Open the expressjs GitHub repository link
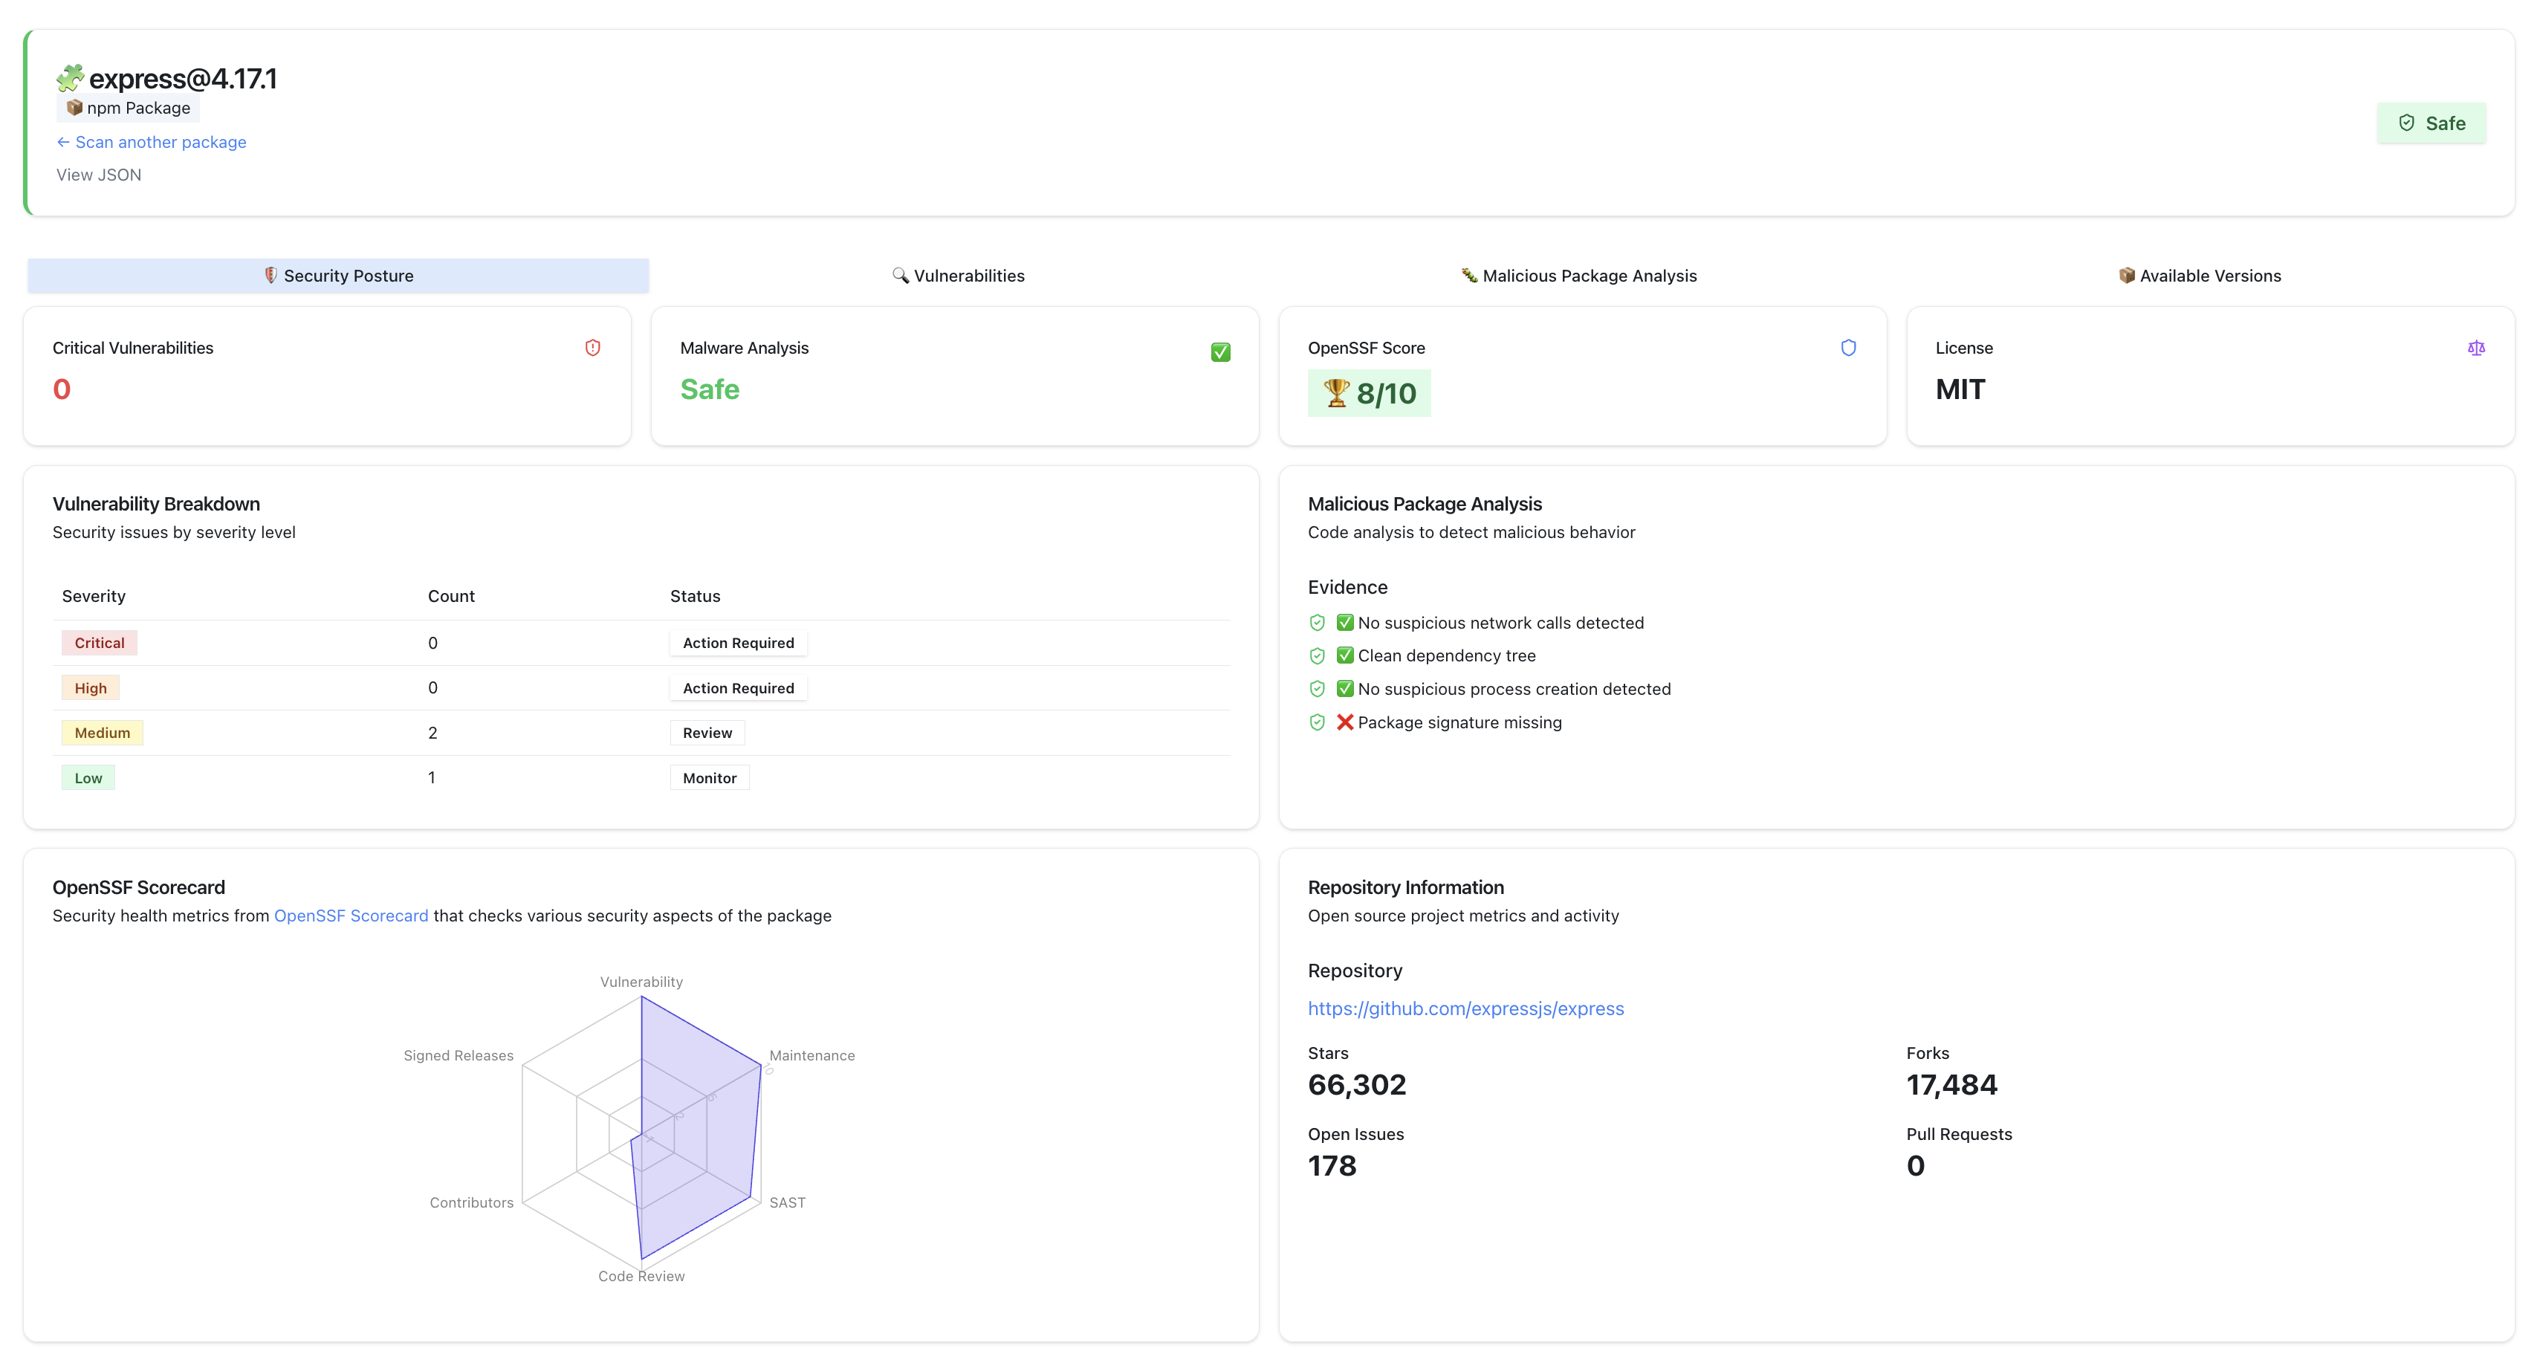This screenshot has width=2537, height=1354. coord(1465,1008)
